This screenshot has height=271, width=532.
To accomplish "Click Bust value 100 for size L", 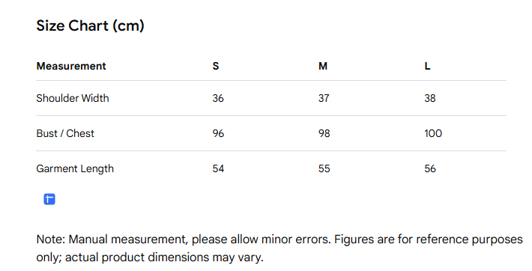I will [433, 133].
